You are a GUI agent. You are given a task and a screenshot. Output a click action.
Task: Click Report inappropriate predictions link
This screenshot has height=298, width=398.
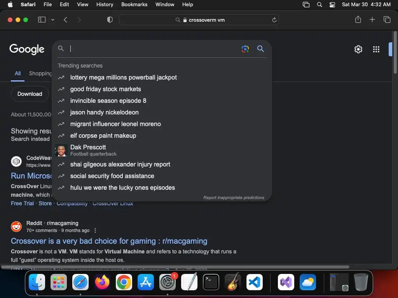pyautogui.click(x=234, y=198)
